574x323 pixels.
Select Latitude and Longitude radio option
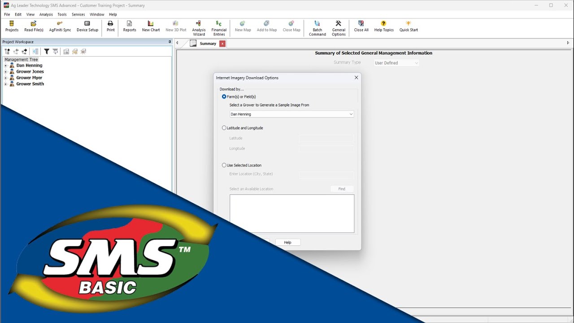click(x=224, y=128)
